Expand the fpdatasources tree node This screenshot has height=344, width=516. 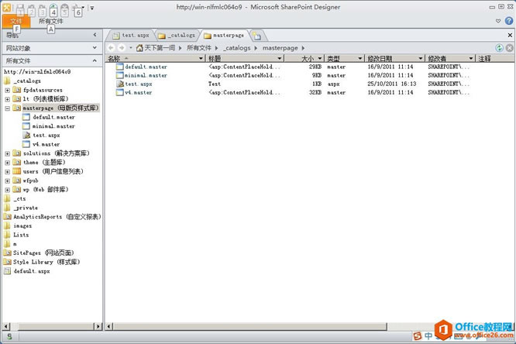point(7,90)
